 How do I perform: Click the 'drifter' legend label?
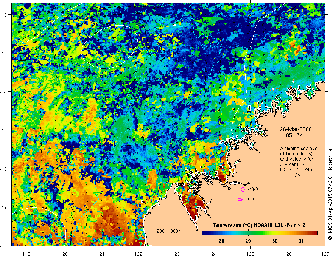pos(251,199)
